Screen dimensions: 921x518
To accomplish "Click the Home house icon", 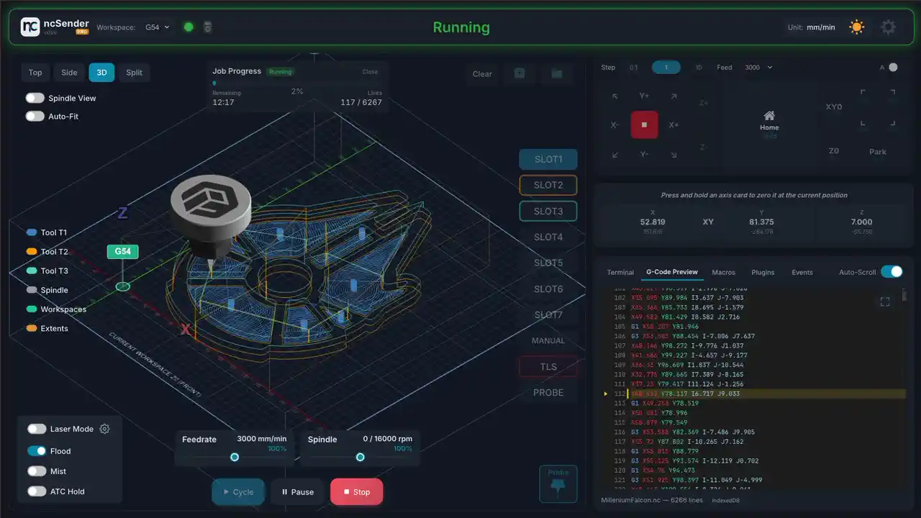I will pyautogui.click(x=769, y=116).
